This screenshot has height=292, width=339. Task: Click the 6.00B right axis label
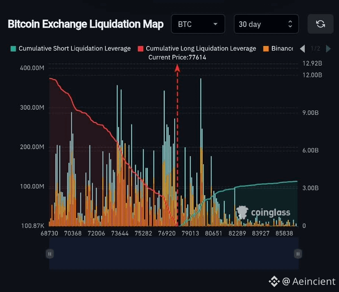click(x=310, y=150)
